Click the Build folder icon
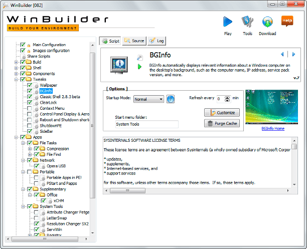This screenshot has height=249, width=307. [29, 62]
